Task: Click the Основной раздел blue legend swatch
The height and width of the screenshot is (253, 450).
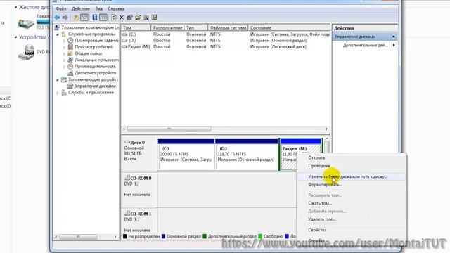Action: (164, 236)
